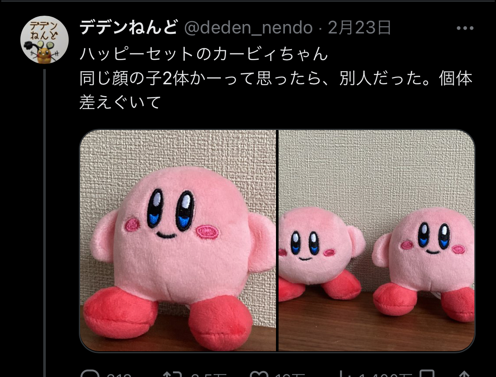Open the right photo with two Kirby plushes
Screen dimensions: 496x377
376,240
